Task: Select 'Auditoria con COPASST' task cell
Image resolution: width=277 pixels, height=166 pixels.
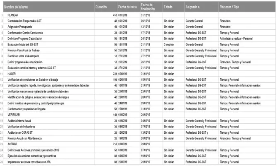Action: [x=20, y=132]
